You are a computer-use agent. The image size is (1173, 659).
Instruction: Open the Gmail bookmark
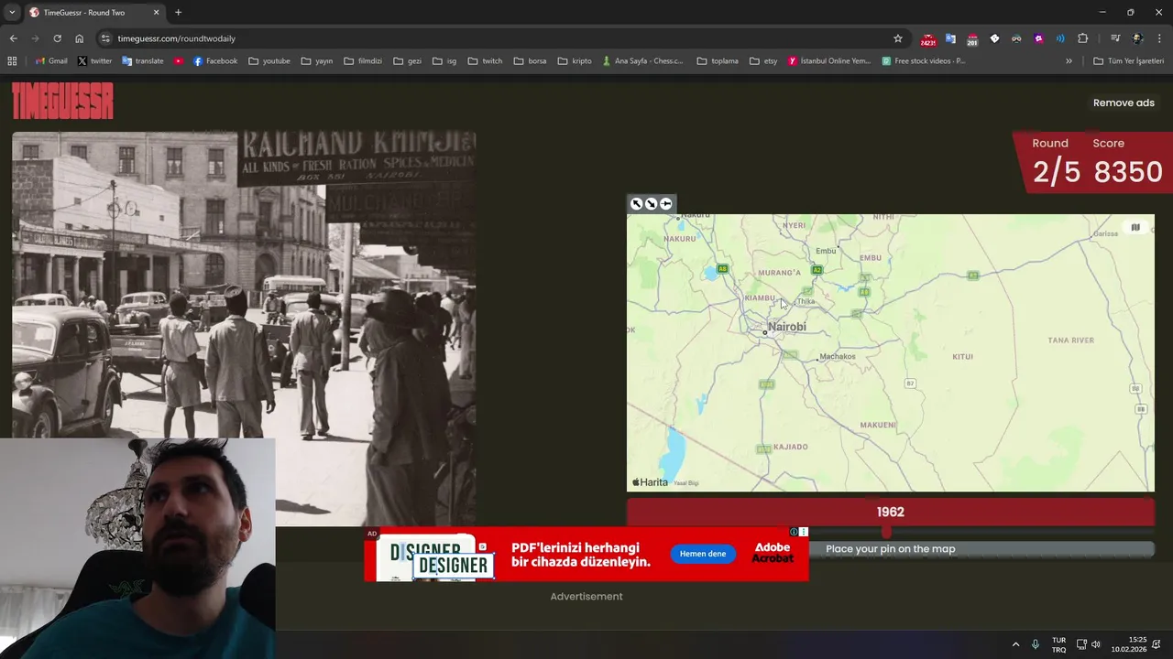(50, 61)
